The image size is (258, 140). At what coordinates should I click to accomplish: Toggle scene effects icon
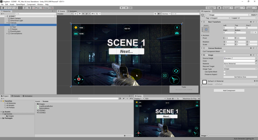tap(87, 14)
